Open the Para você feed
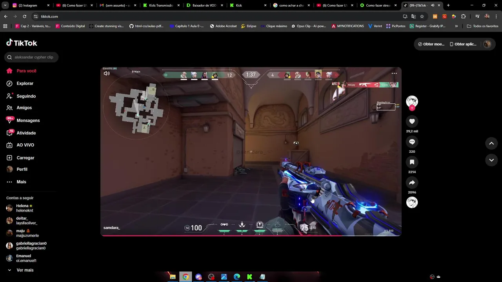This screenshot has width=502, height=282. click(x=22, y=71)
